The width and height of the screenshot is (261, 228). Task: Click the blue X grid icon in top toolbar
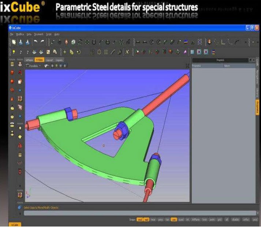(x=200, y=42)
